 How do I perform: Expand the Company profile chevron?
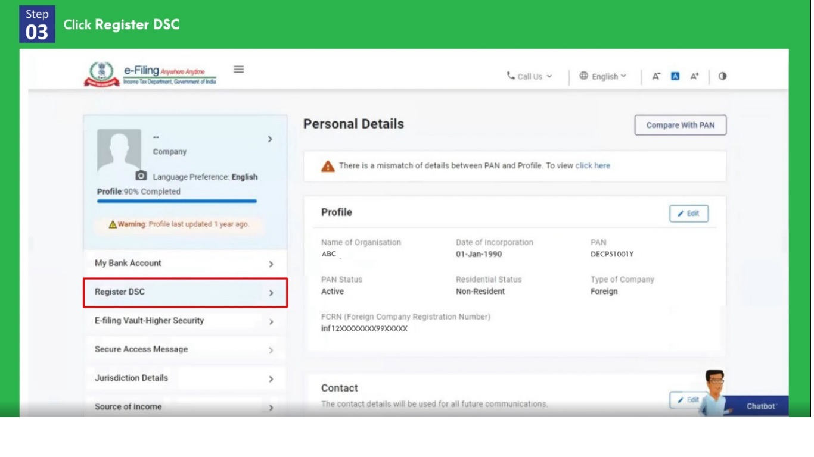[x=270, y=139]
